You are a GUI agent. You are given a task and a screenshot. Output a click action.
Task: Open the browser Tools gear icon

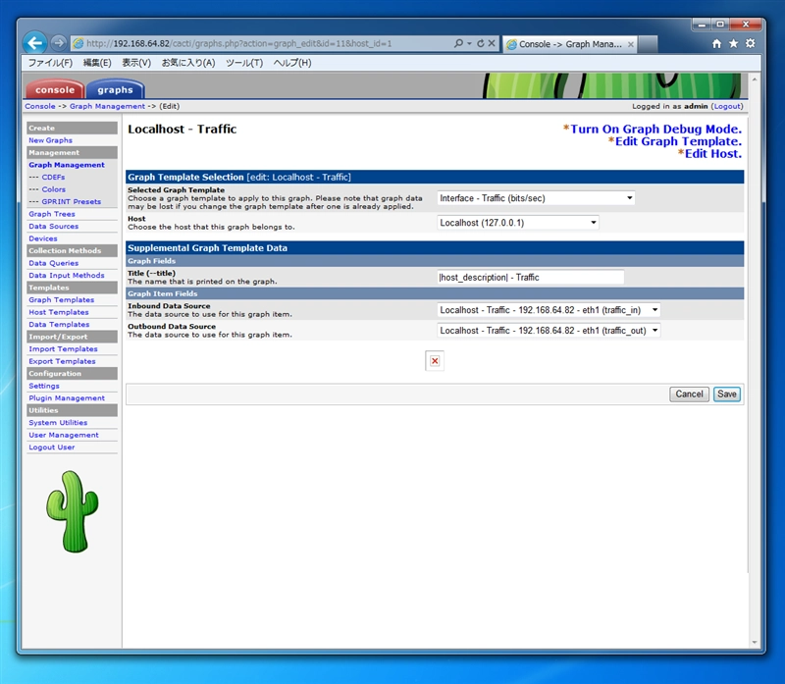click(x=750, y=43)
